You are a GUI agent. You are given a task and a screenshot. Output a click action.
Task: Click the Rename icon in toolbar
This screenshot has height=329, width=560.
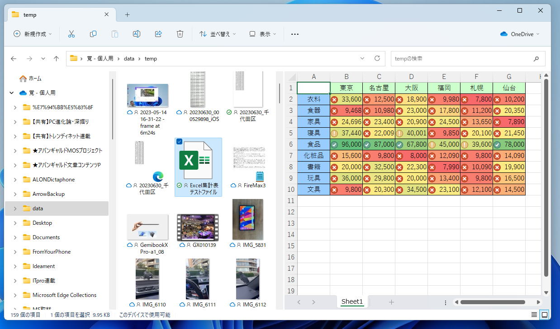point(137,34)
